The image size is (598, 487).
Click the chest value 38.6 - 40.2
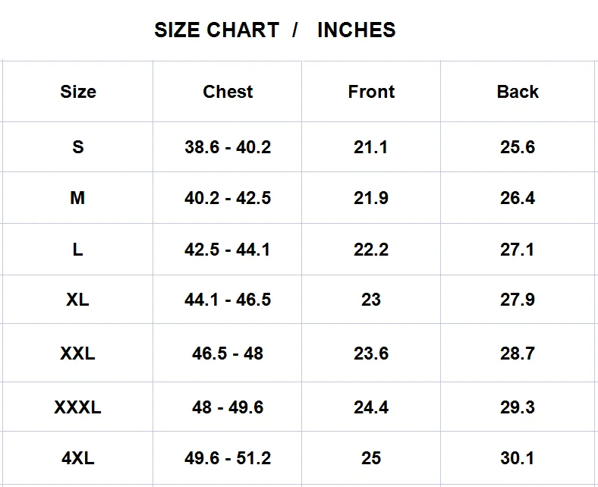228,147
